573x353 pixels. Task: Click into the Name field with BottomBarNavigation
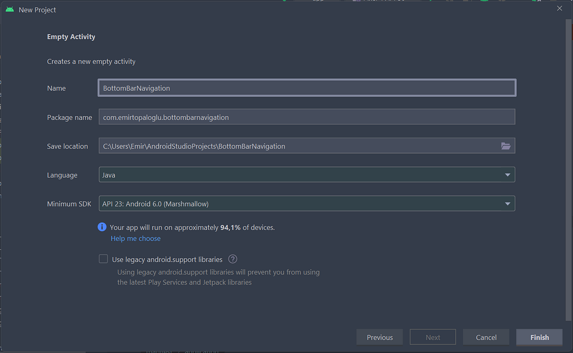307,88
